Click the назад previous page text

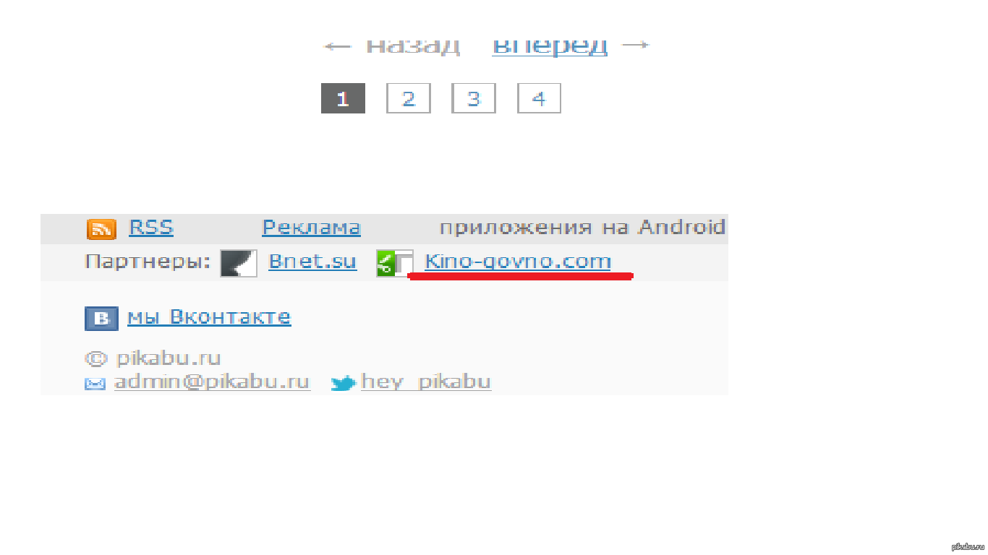(x=412, y=46)
